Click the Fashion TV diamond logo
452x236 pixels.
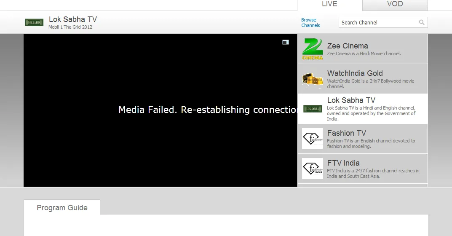tap(313, 139)
